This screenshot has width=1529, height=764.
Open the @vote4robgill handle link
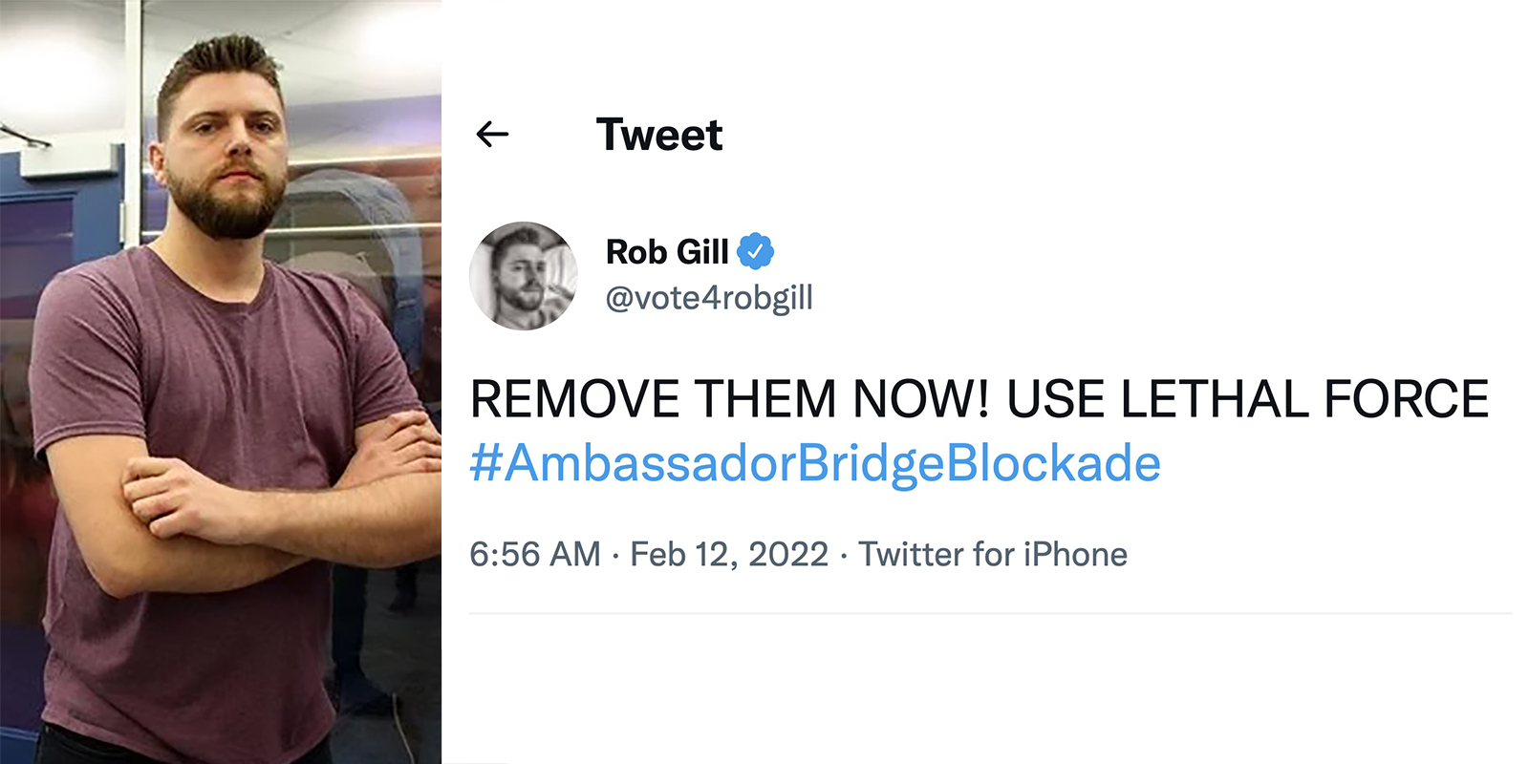tap(709, 298)
